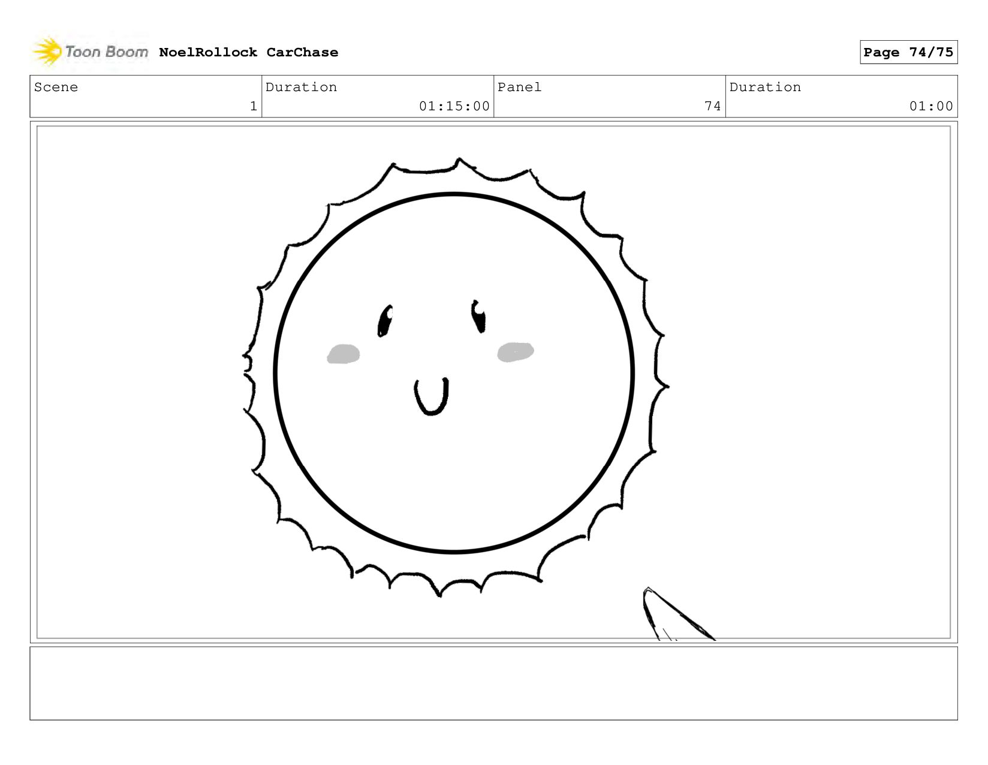The height and width of the screenshot is (765, 988).
Task: Select the scene number '1' value
Action: pyautogui.click(x=254, y=106)
